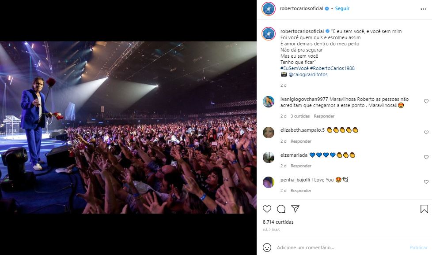The width and height of the screenshot is (432, 255).
Task: Like the post with the heart icon
Action: tap(267, 209)
